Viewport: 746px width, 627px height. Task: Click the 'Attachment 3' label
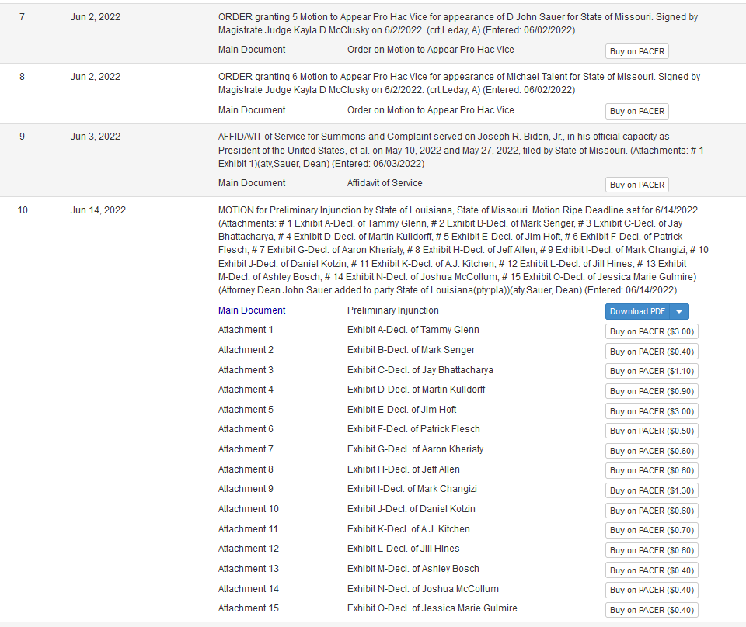(x=246, y=370)
